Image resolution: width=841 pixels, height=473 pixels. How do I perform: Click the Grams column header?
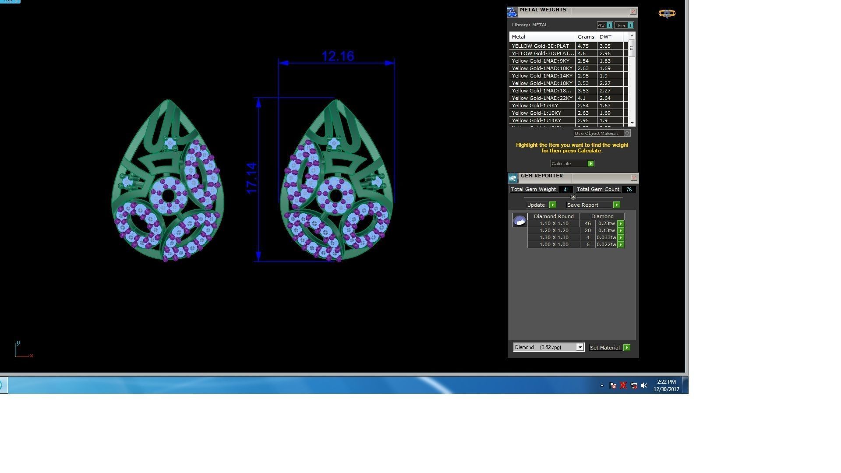tap(586, 37)
